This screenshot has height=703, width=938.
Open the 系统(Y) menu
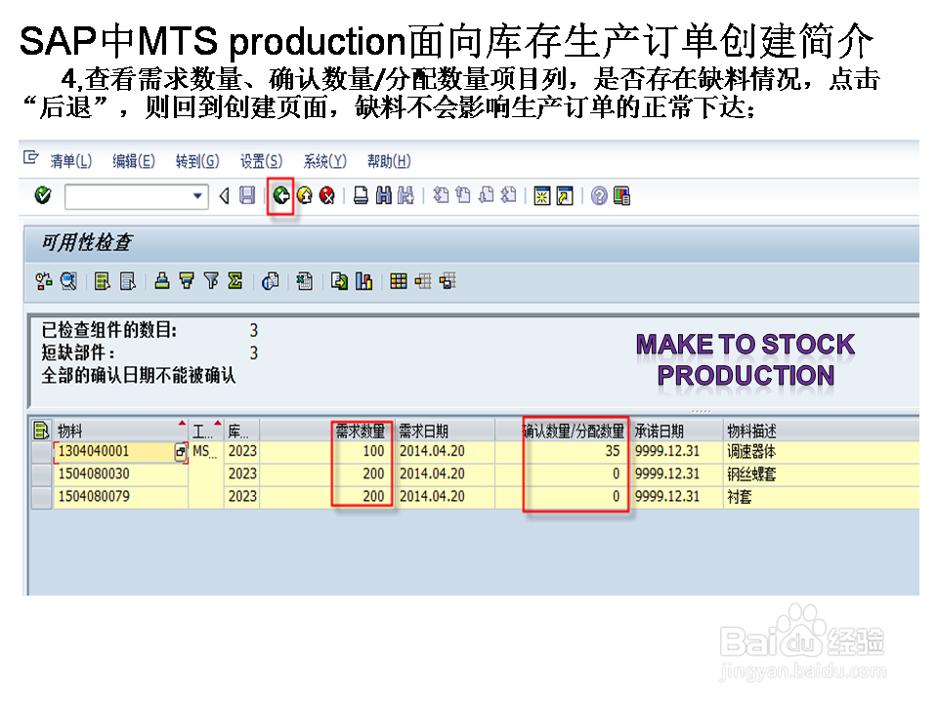click(x=324, y=161)
